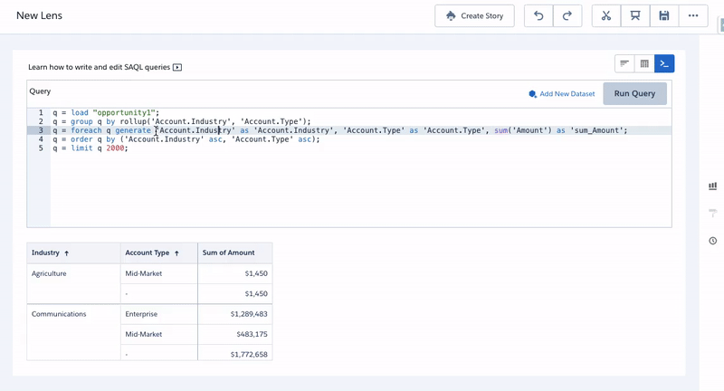The width and height of the screenshot is (724, 391).
Task: Select the Communications industry cell
Action: point(73,332)
